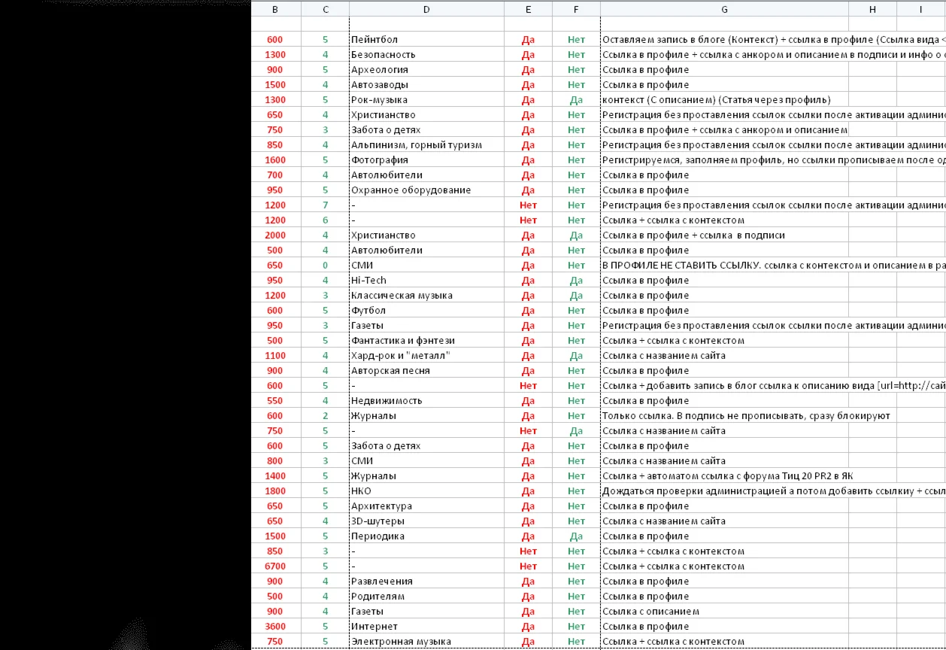Select the Да cell in the Электронная музыка row
Image resolution: width=946 pixels, height=650 pixels.
pyautogui.click(x=528, y=641)
